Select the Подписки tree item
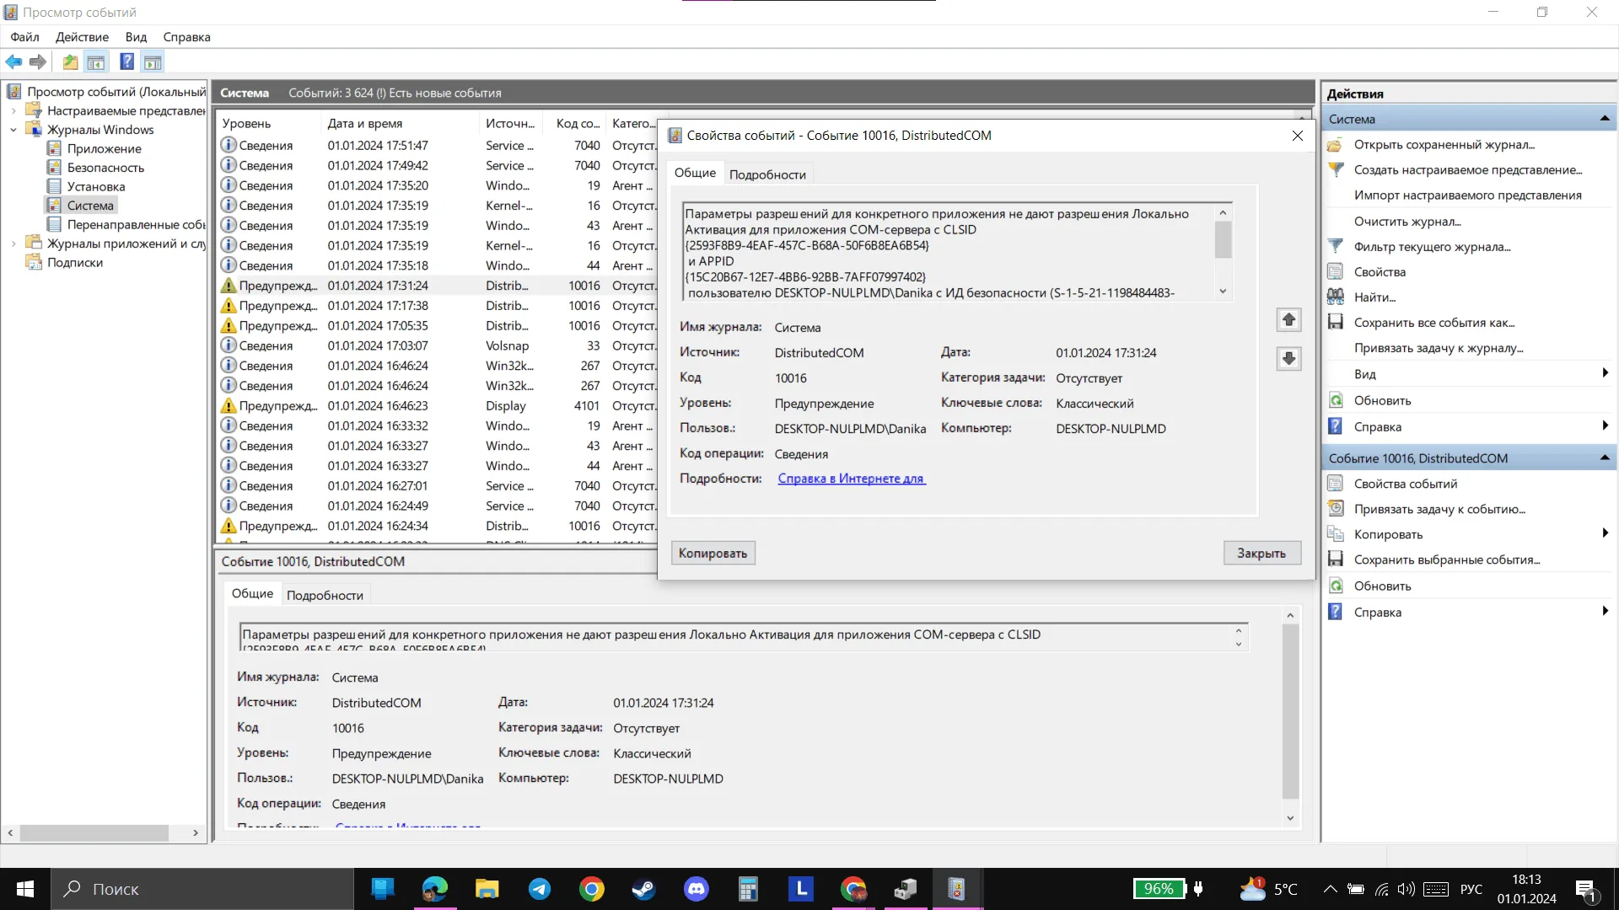This screenshot has width=1619, height=910. coord(75,263)
